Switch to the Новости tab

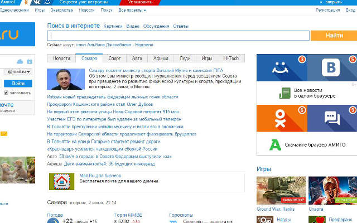[61, 58]
